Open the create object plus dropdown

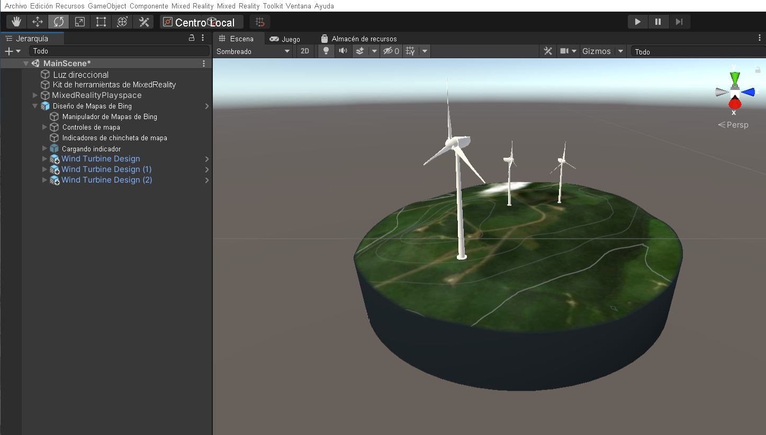[x=12, y=51]
